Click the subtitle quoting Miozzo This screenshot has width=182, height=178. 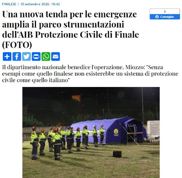(x=90, y=74)
